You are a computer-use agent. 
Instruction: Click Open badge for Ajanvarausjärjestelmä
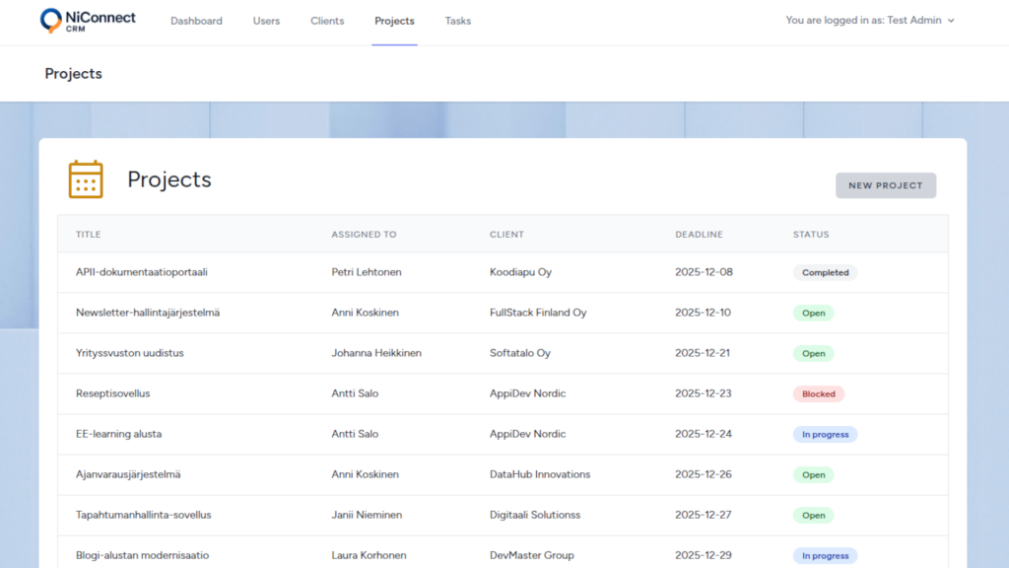coord(813,475)
